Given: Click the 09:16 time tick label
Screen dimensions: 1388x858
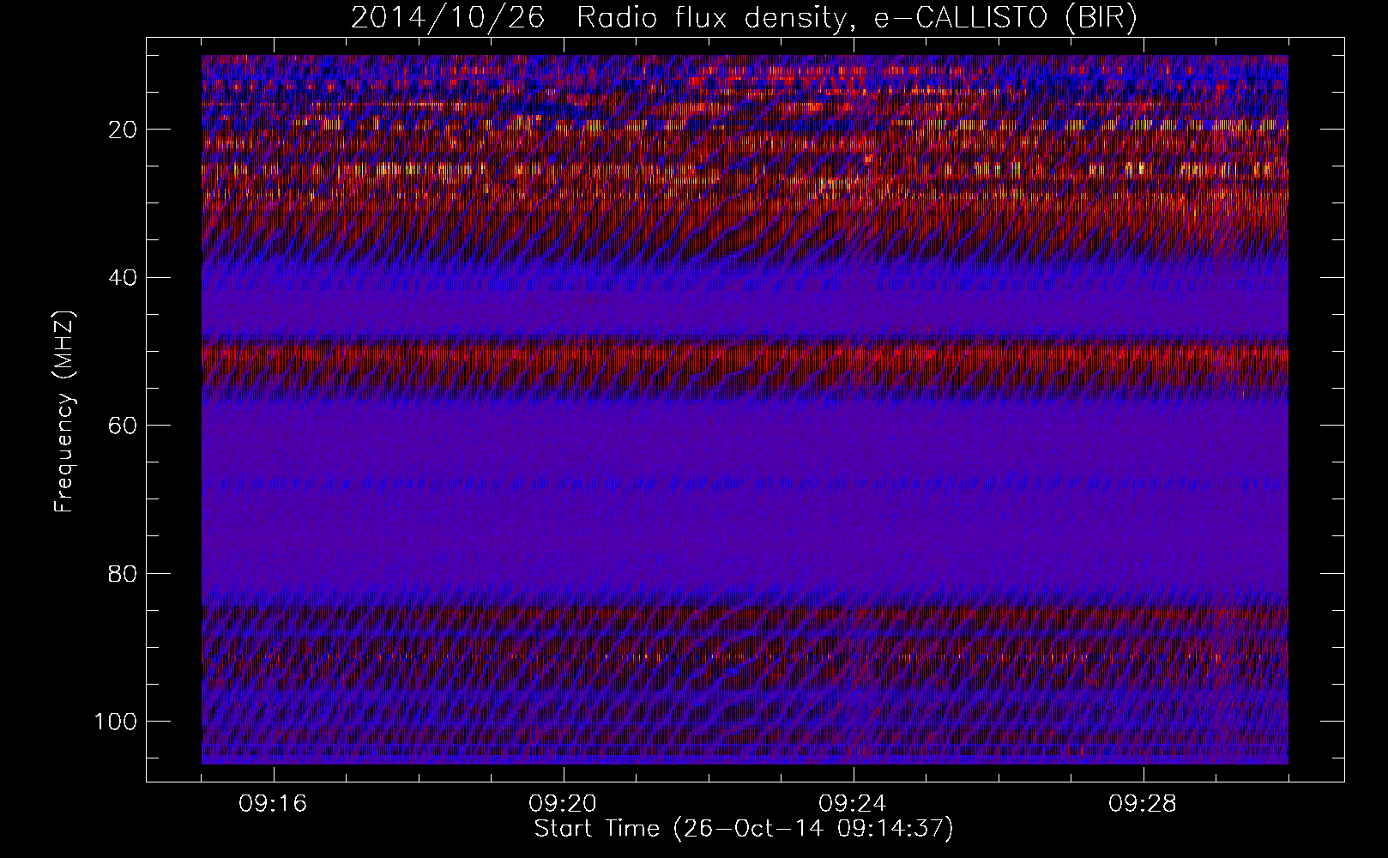Looking at the screenshot, I should (274, 804).
